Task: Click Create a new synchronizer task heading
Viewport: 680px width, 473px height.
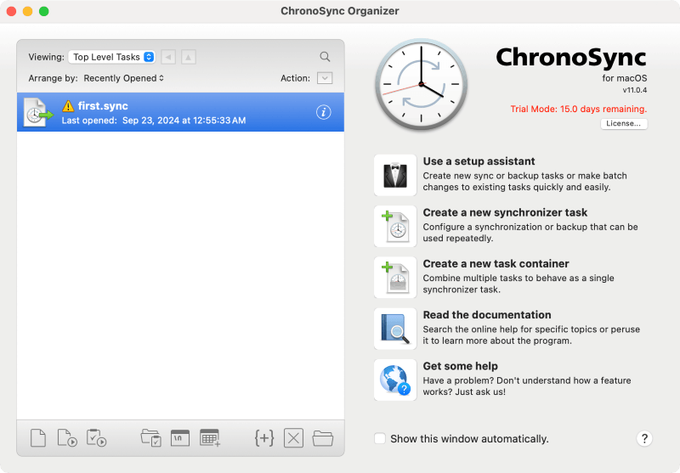Action: [505, 212]
